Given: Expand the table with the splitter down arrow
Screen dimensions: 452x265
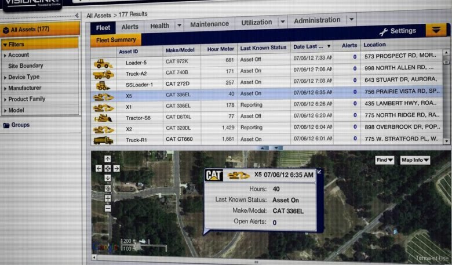Looking at the screenshot, I should [276, 148].
